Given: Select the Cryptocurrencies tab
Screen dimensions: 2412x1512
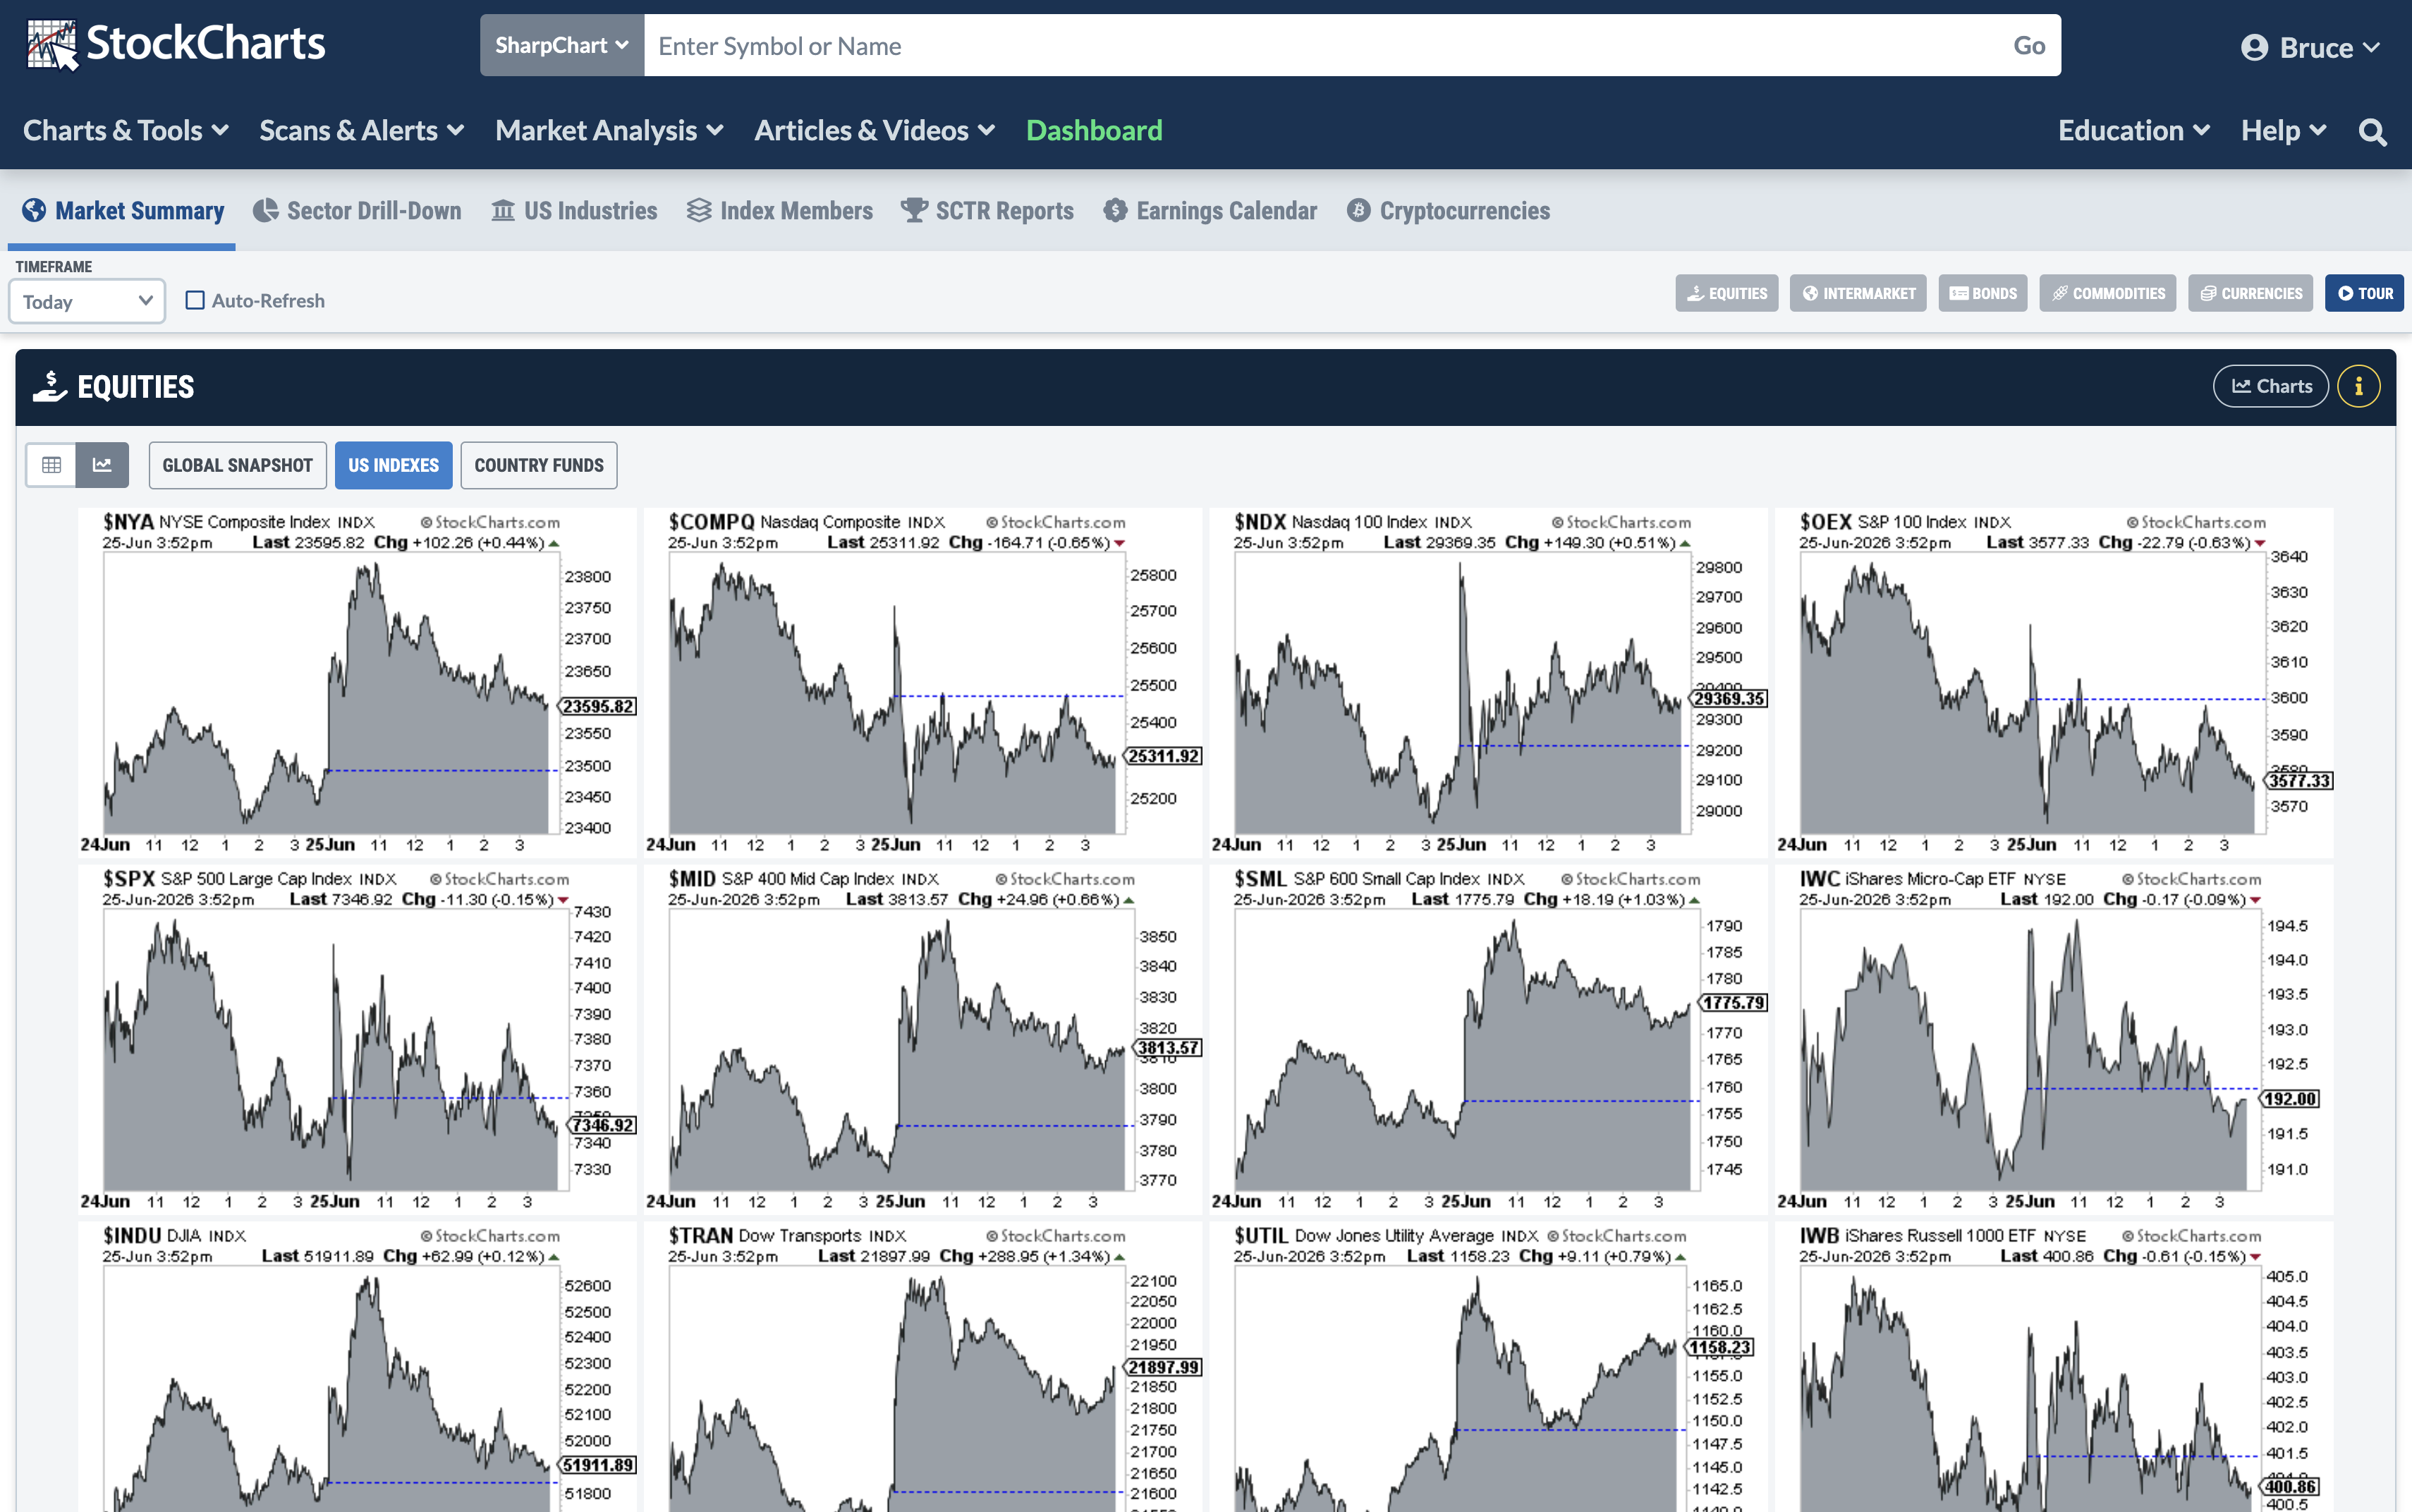Looking at the screenshot, I should coord(1448,211).
